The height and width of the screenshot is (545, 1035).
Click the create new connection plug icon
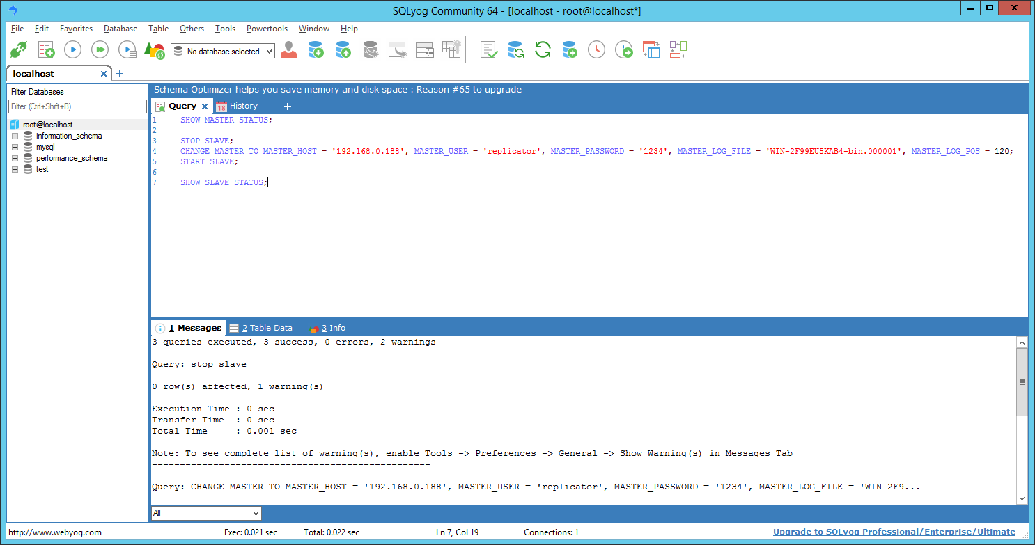click(x=19, y=50)
